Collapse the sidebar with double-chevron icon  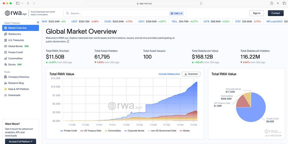tap(38, 22)
